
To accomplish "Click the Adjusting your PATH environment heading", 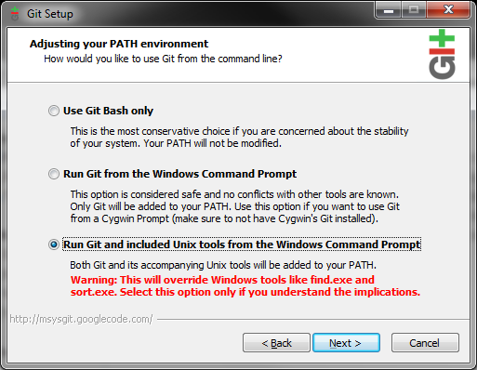I will coord(119,44).
